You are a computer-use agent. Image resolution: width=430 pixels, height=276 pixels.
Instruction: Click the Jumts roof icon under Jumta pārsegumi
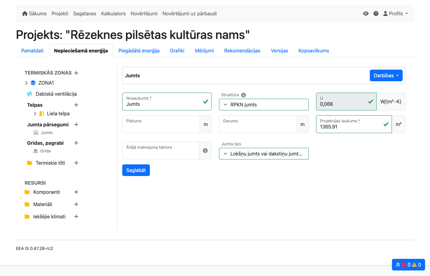tap(35, 132)
